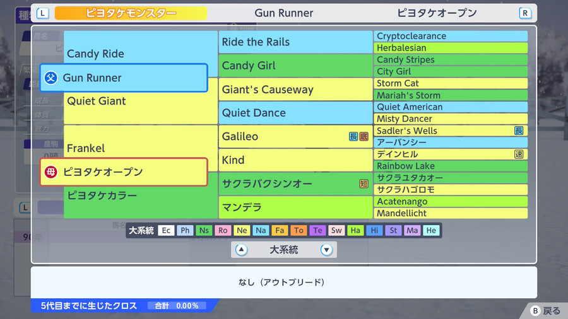Click the 長 trait icon on Galileo
This screenshot has width=568, height=319.
pyautogui.click(x=353, y=136)
